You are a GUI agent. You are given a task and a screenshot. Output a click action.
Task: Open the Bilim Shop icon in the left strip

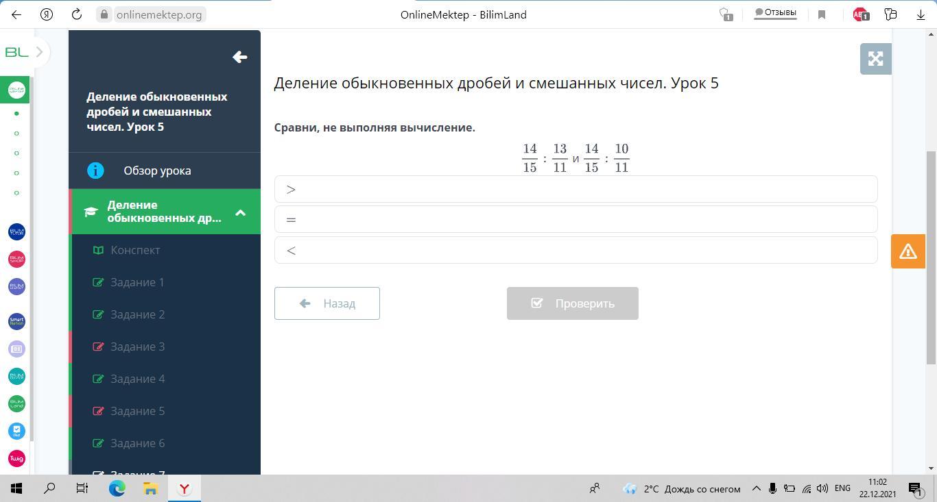tap(16, 260)
